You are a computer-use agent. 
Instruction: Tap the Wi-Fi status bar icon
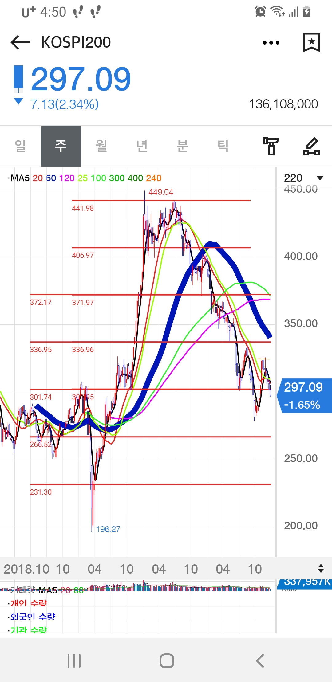coord(277,11)
